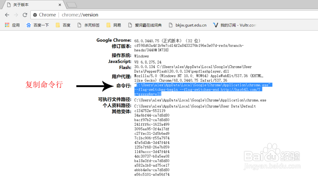This screenshot has height=177, width=318.
Task: Click variation 241fff6c-1623a499
Action: tap(152, 124)
